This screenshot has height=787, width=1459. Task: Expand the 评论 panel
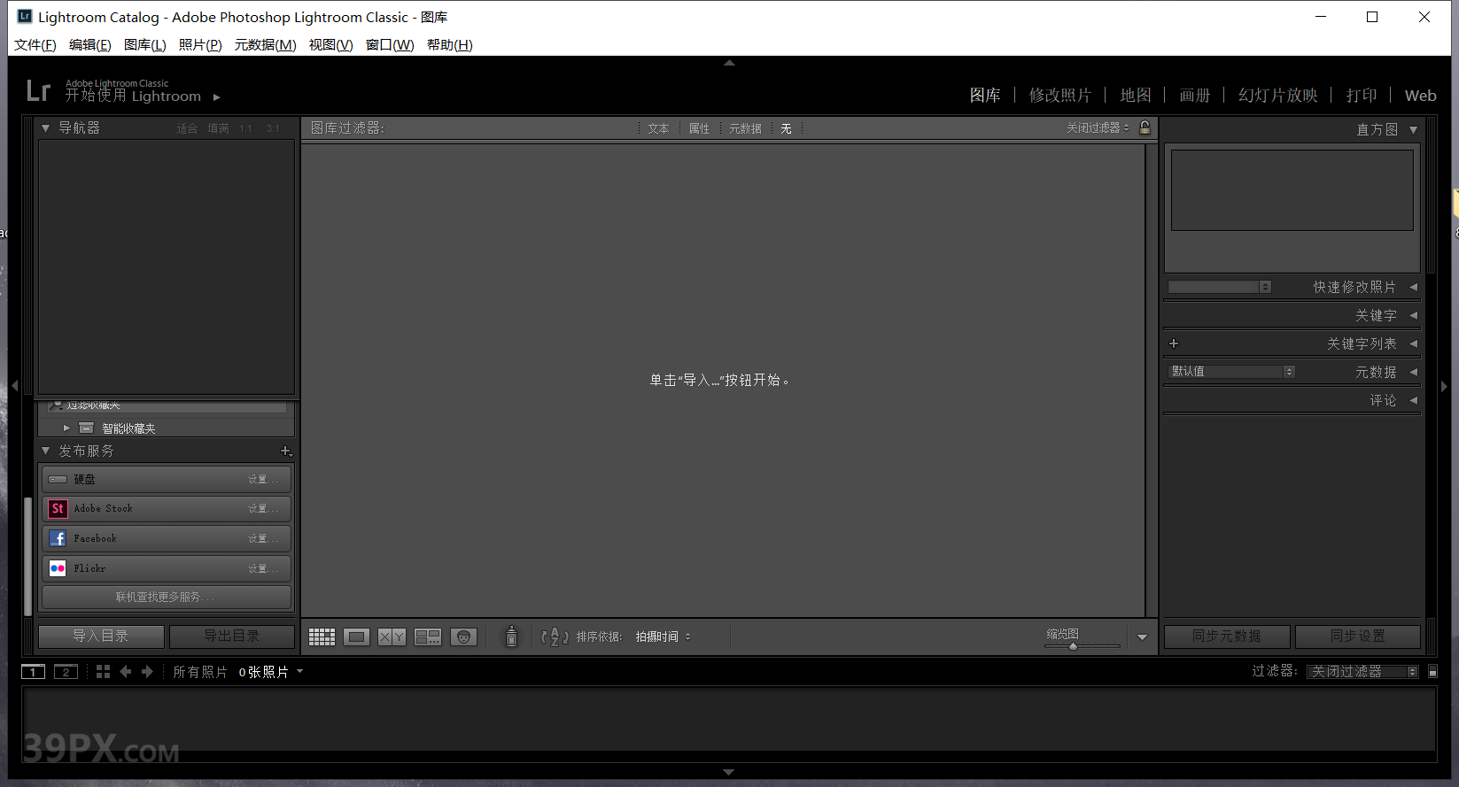coord(1413,400)
